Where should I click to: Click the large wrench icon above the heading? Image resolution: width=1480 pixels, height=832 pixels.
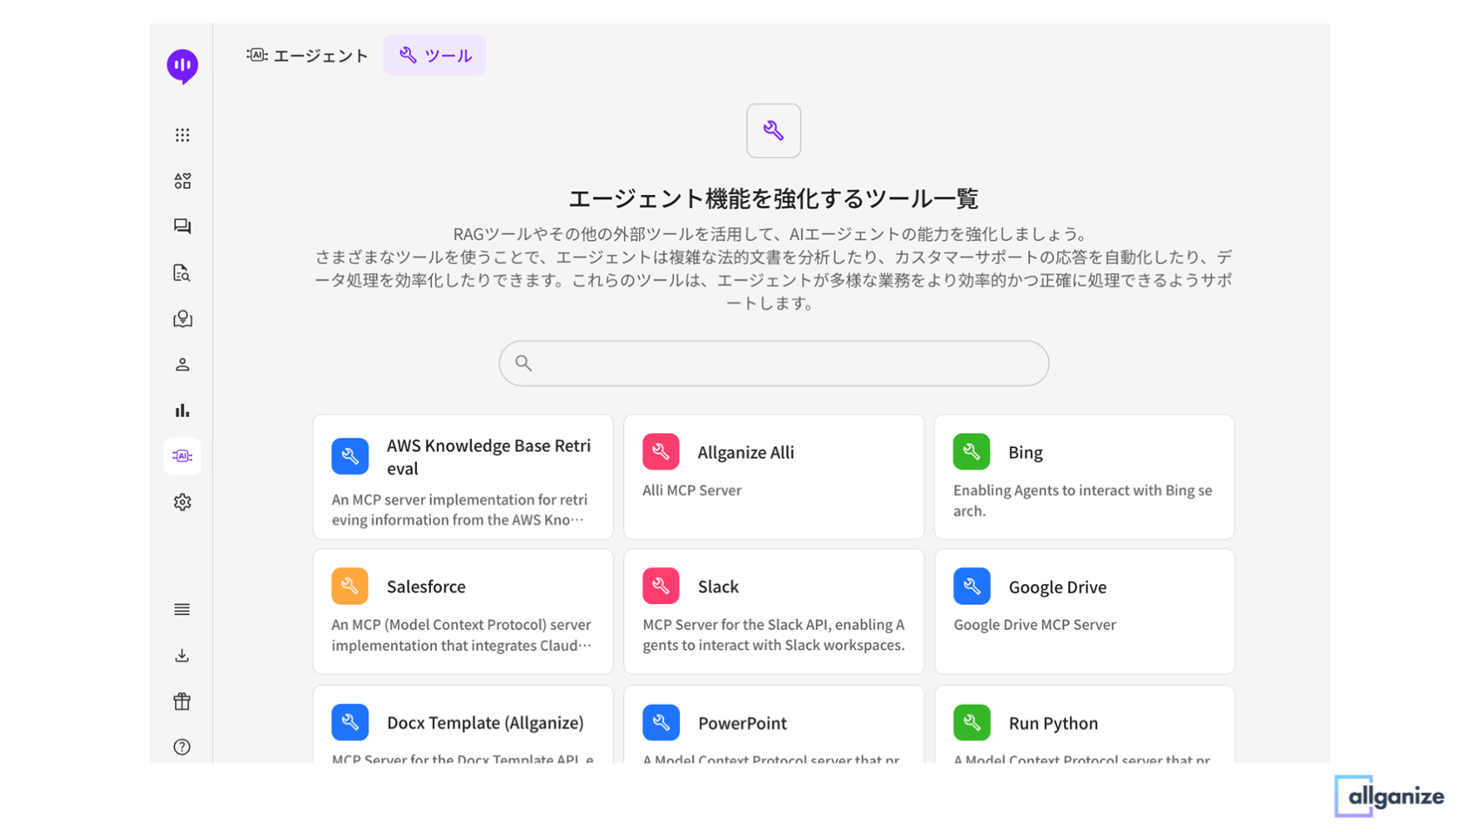click(773, 131)
